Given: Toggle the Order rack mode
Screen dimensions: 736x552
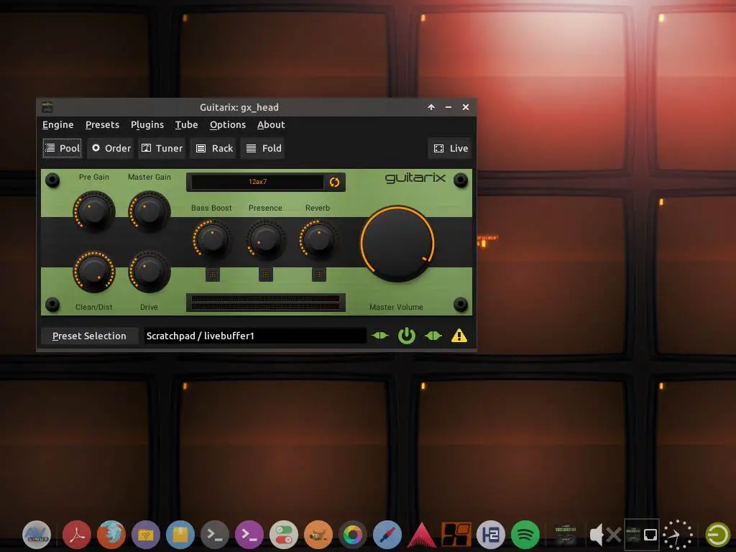Looking at the screenshot, I should click(x=111, y=148).
